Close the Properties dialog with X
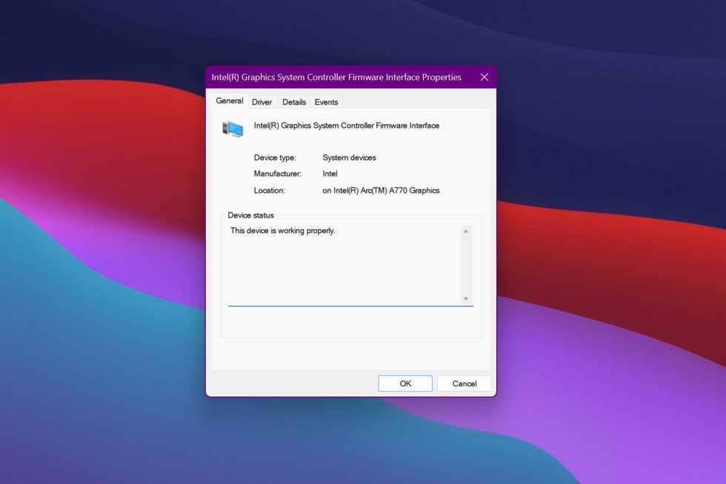The width and height of the screenshot is (726, 484). coord(484,77)
